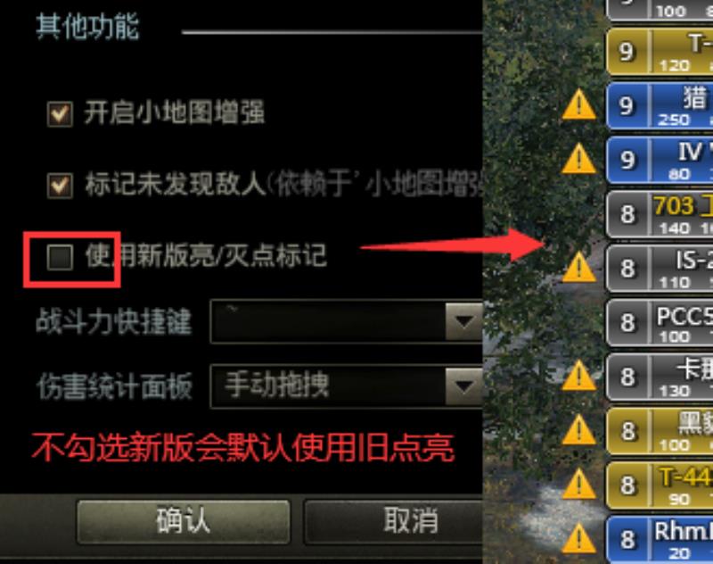Click the warning icon beside the 猎 tank
Viewport: 713px width, 564px height.
click(x=578, y=105)
